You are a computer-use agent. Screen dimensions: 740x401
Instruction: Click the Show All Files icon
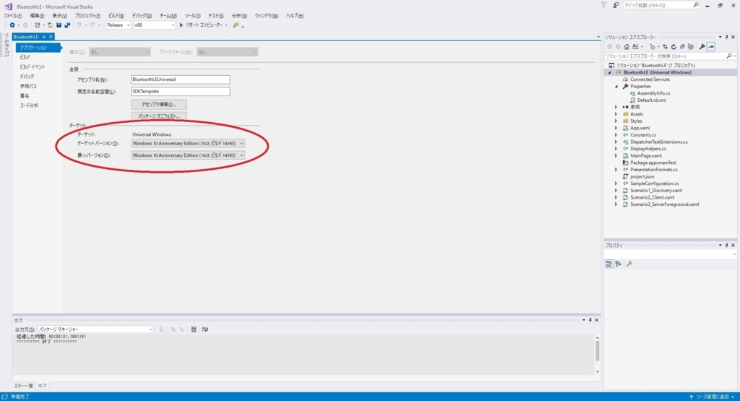click(690, 47)
